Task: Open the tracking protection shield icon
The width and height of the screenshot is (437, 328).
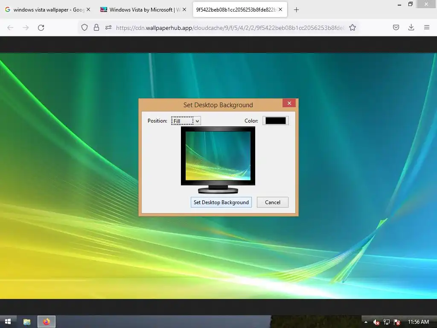Action: click(84, 27)
